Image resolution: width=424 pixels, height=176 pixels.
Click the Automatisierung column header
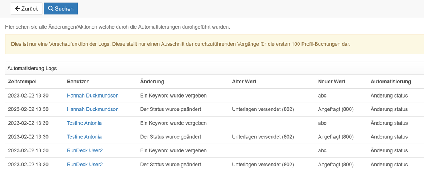point(391,82)
